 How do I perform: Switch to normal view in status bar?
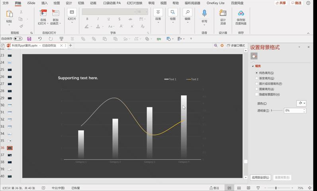pyautogui.click(x=229, y=188)
